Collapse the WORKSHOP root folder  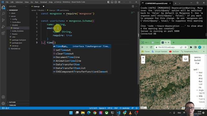click(x=14, y=10)
